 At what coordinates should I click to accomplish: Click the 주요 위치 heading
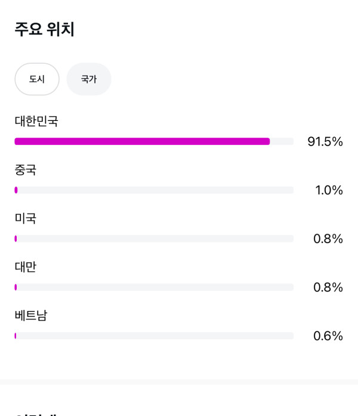click(x=45, y=30)
